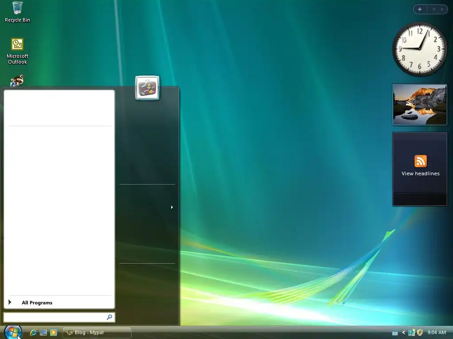
Task: Click the keyboard icon in system tray
Action: click(395, 333)
